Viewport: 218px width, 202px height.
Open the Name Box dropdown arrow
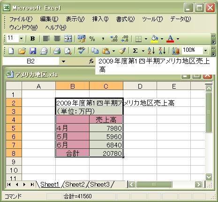(x=63, y=62)
